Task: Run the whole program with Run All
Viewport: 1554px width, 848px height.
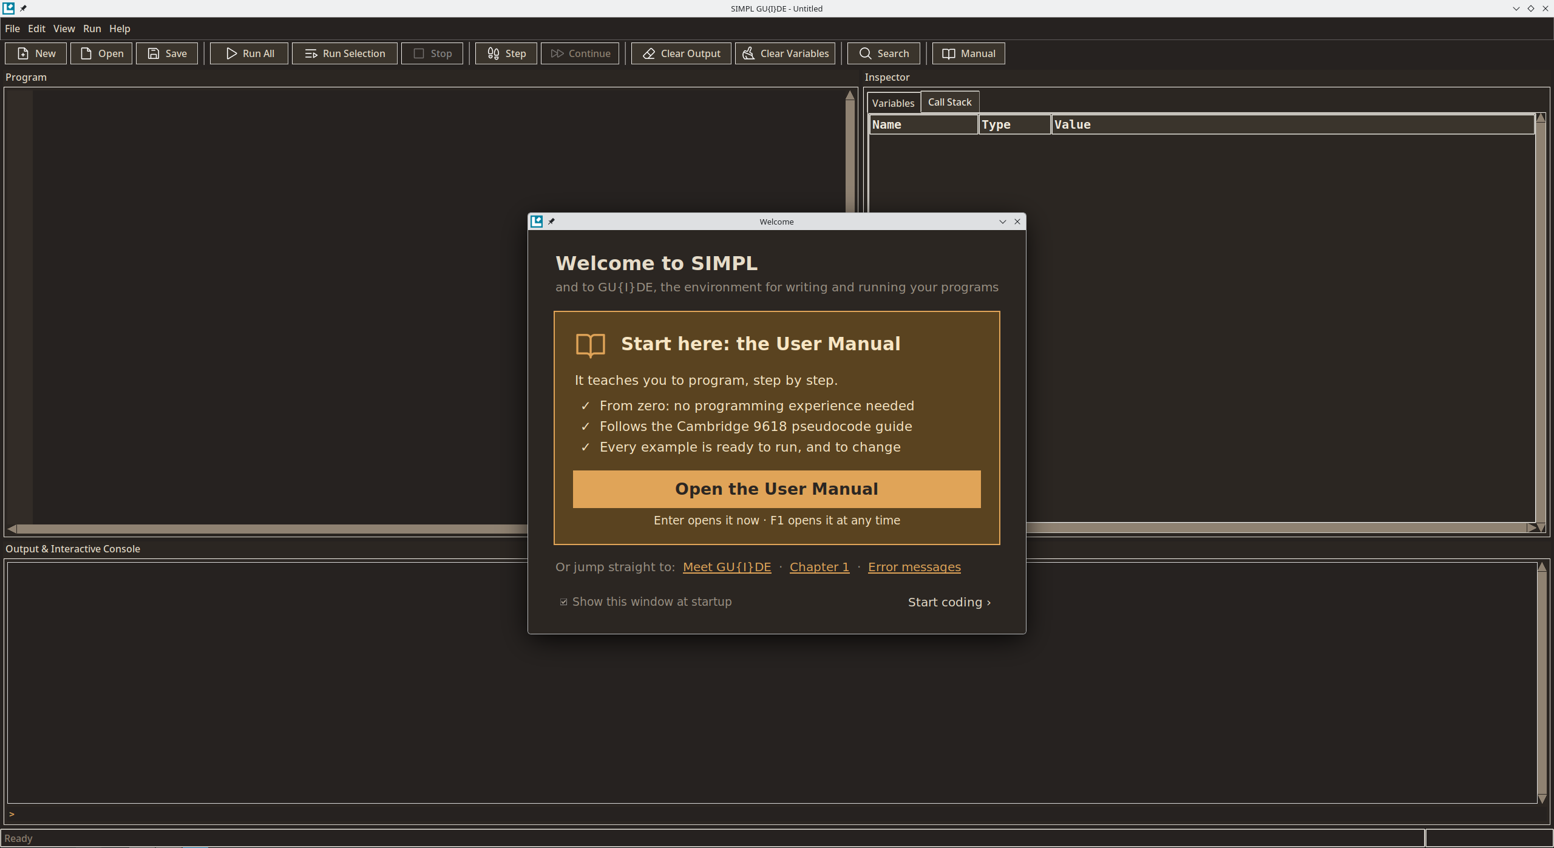Action: (249, 53)
